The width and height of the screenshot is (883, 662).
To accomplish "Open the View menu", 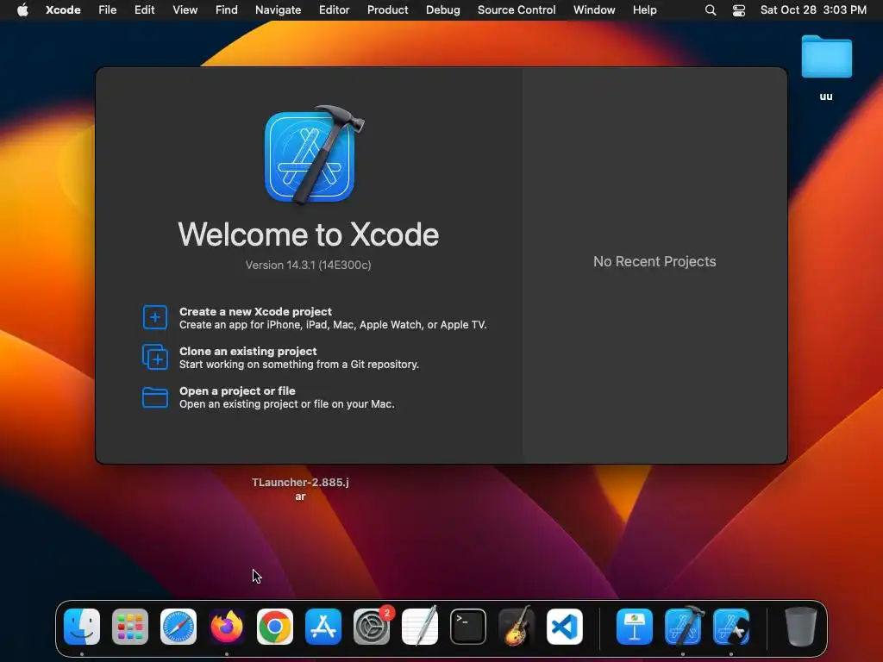I will 185,9.
